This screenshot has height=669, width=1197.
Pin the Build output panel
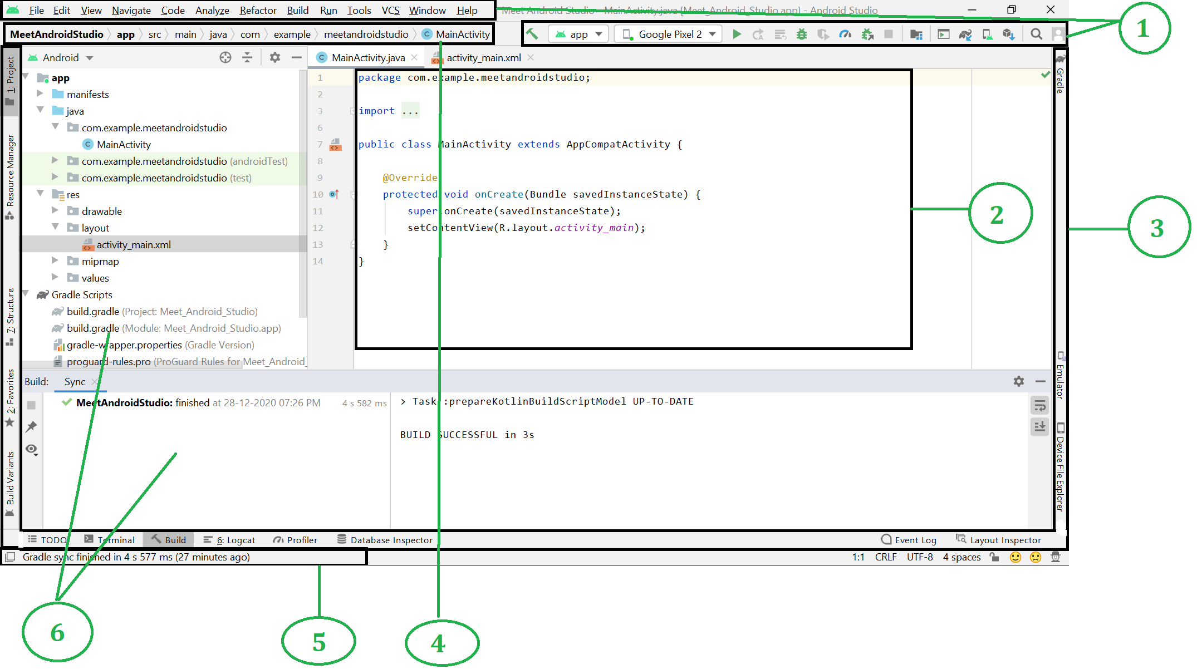click(32, 427)
